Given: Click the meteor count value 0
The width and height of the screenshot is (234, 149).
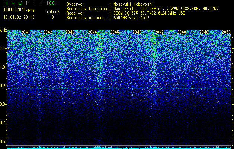Looking at the screenshot, I should click(x=53, y=17).
